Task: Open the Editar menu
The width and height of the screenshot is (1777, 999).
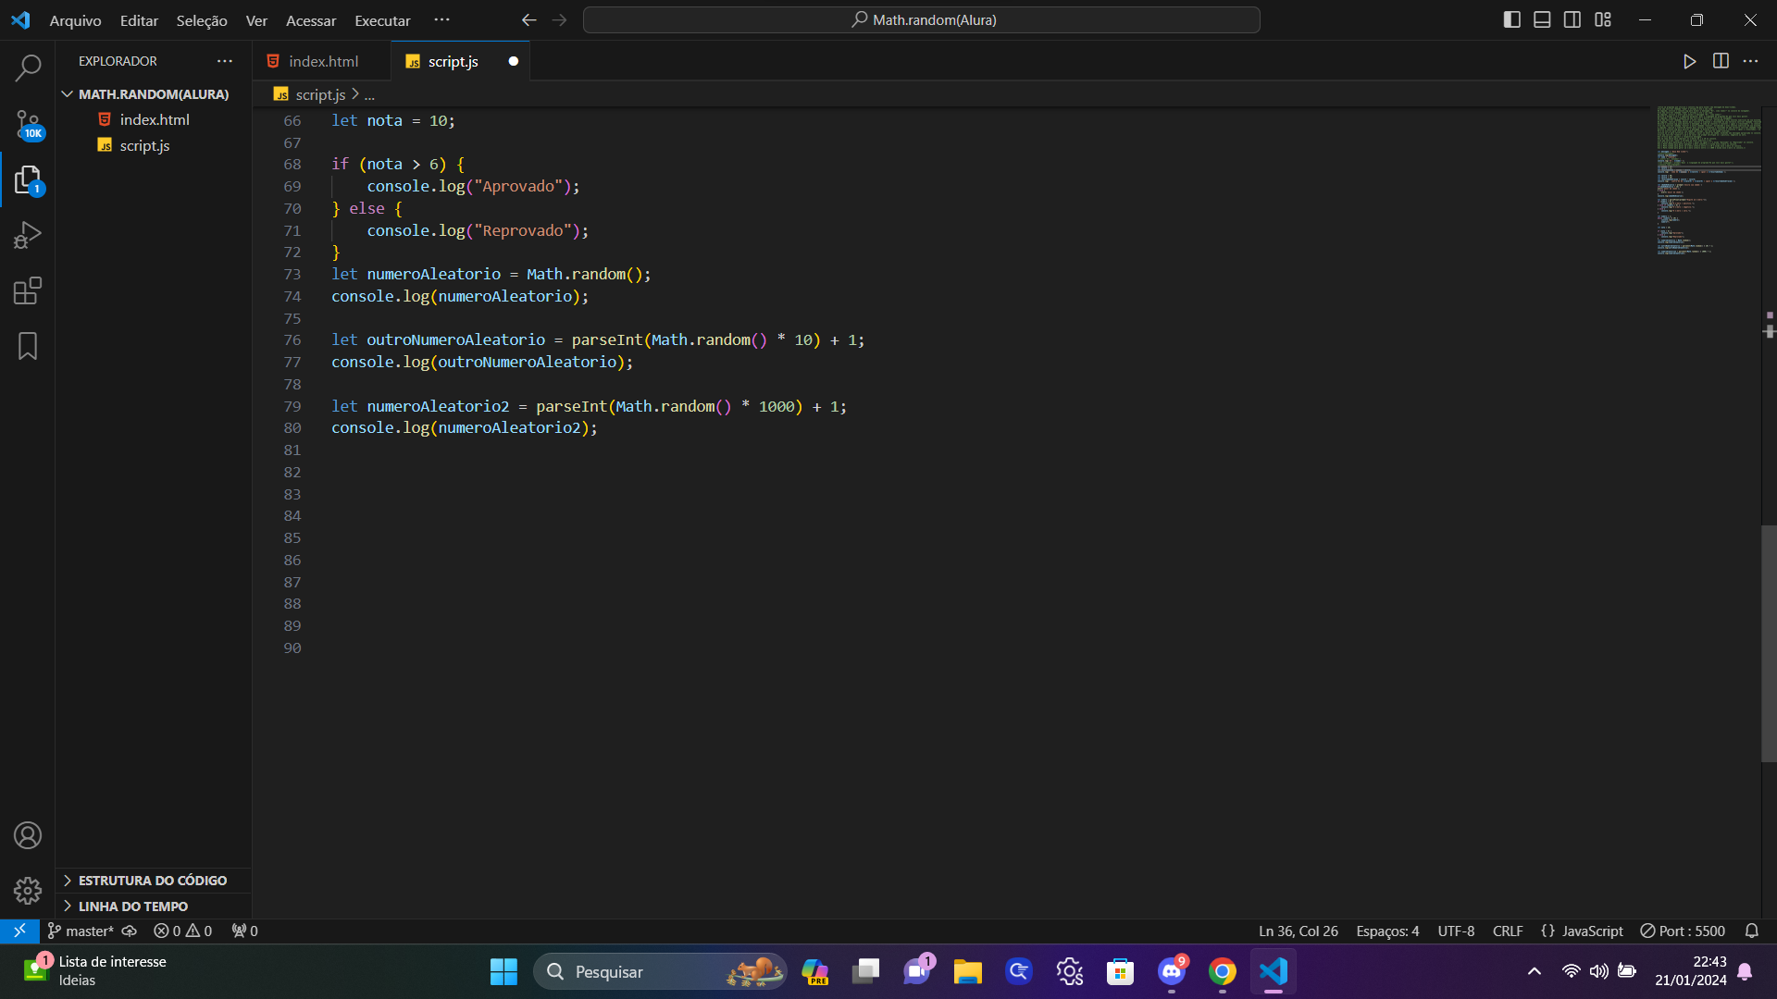Action: tap(139, 20)
